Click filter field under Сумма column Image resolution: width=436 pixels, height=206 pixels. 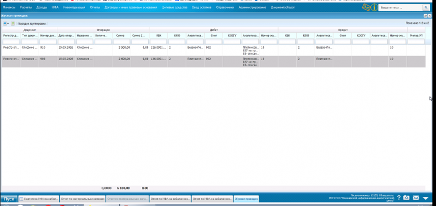pos(121,41)
